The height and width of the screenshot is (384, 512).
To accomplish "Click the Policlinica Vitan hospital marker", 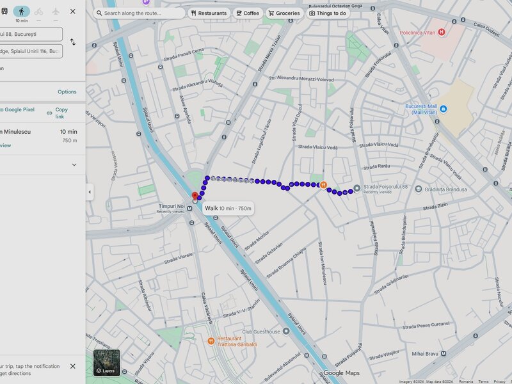I will coord(441,32).
